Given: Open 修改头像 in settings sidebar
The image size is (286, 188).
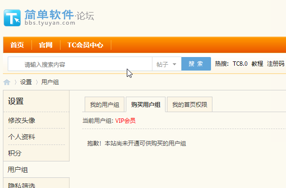Looking at the screenshot, I should tap(21, 120).
